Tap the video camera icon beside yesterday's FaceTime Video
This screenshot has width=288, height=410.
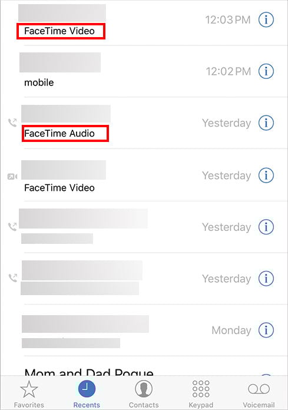tap(12, 177)
